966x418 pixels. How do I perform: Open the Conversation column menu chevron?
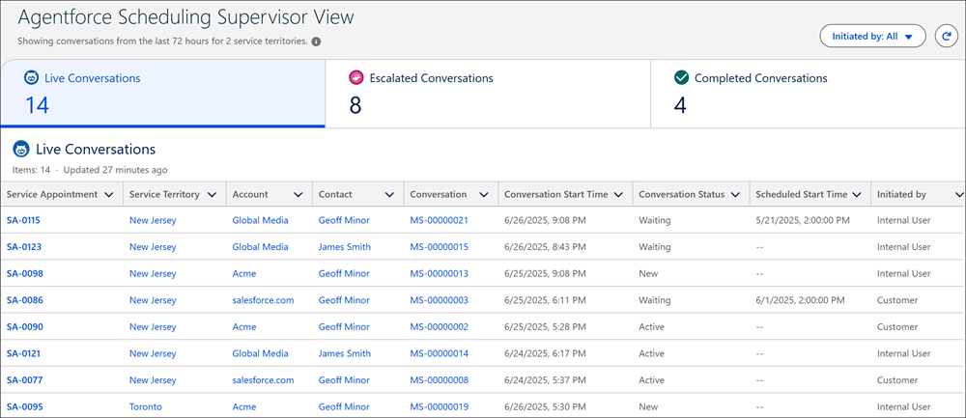click(484, 195)
